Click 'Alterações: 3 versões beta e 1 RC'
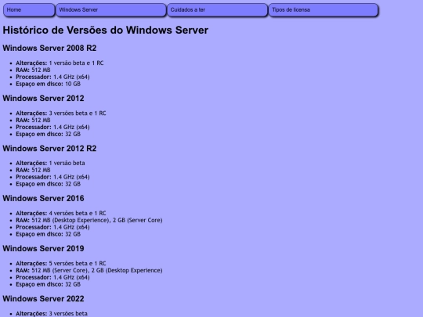Image resolution: width=423 pixels, height=317 pixels. (x=61, y=113)
